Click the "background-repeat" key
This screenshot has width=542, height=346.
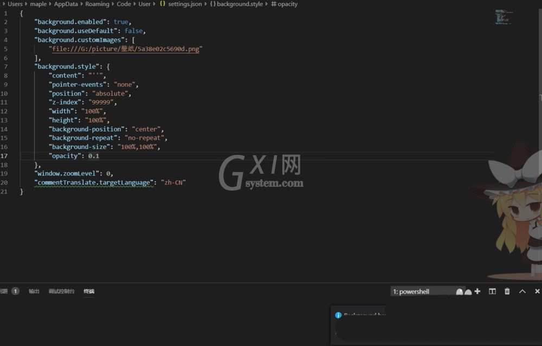click(x=83, y=138)
